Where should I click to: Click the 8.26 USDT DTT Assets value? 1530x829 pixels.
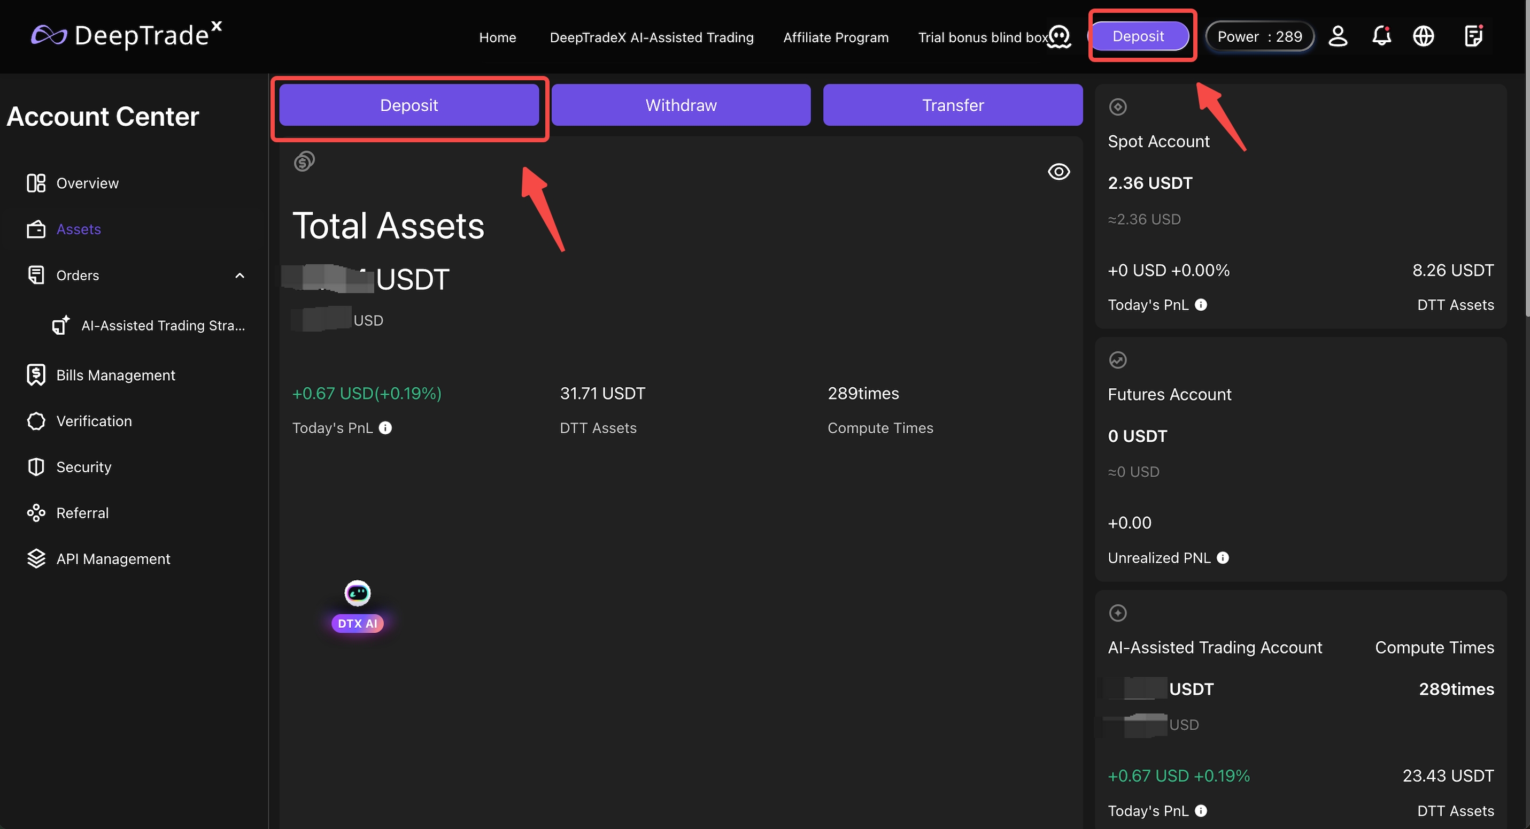(x=1453, y=271)
